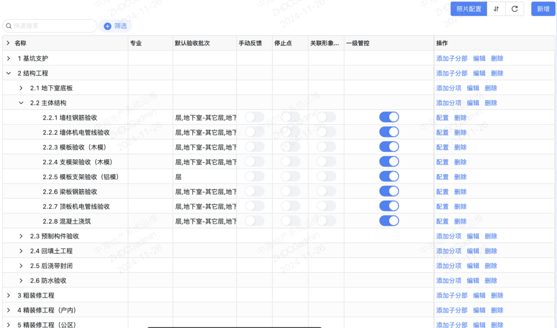Screen dimensions: 557x328
Task: Click 添加子分部 for 4 精装修工程（户内）
Action: click(x=453, y=310)
